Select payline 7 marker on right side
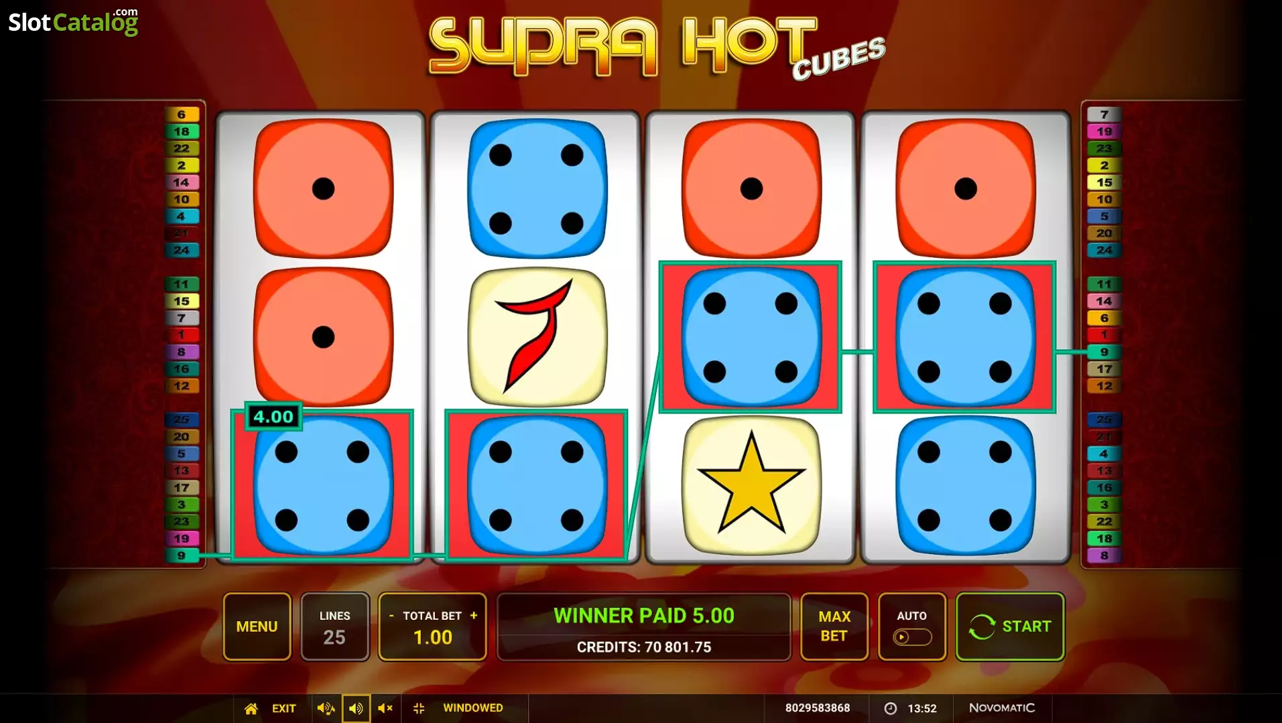The width and height of the screenshot is (1282, 723). tap(1104, 115)
